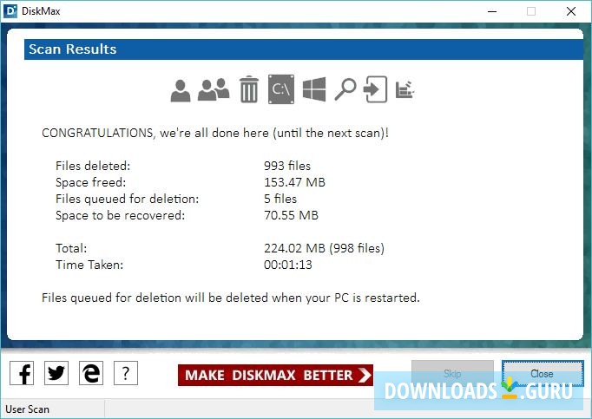Click the recycle bin trash icon
The width and height of the screenshot is (592, 419).
click(x=249, y=89)
